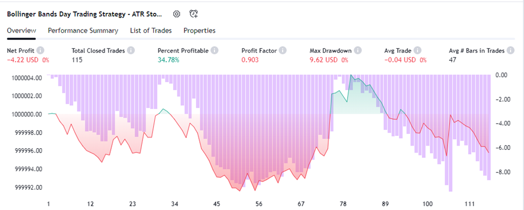The height and width of the screenshot is (210, 524).
Task: Open the List of Trades tab
Action: (150, 31)
